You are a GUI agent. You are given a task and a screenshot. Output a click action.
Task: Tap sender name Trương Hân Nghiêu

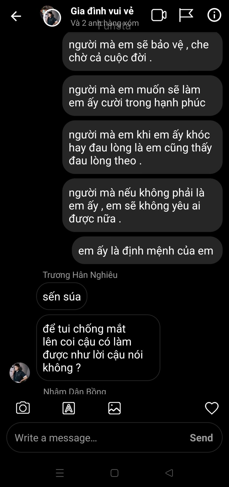[x=80, y=275]
